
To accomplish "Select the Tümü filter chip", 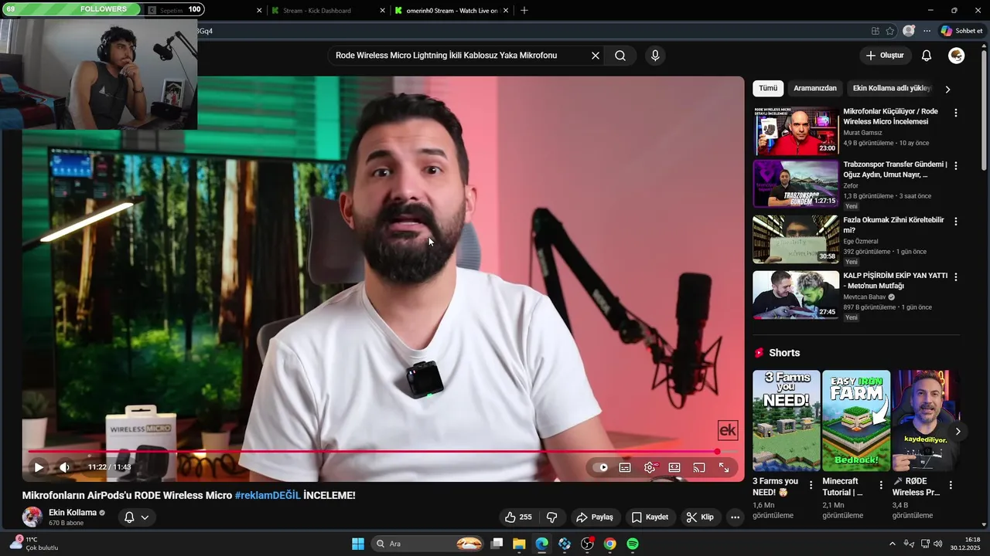I will coord(768,88).
